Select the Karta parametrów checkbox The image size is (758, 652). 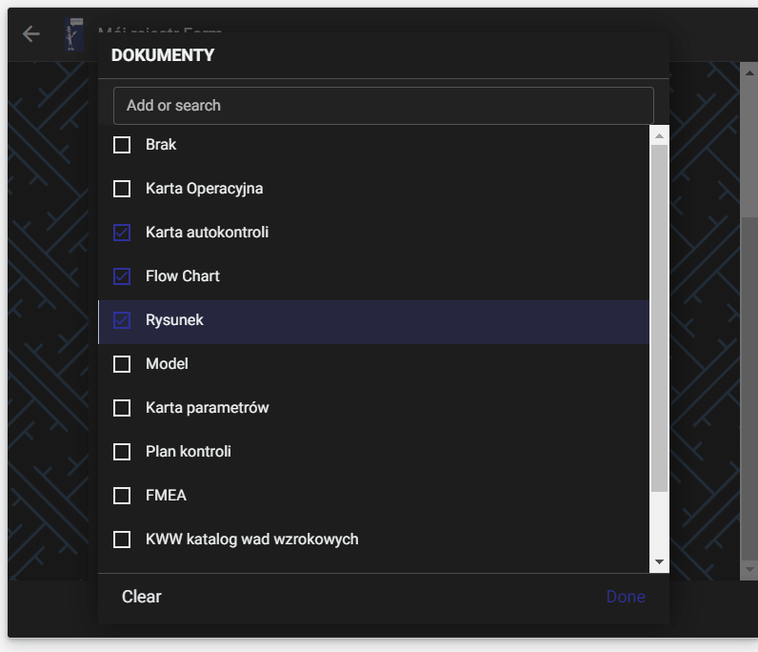click(x=122, y=408)
